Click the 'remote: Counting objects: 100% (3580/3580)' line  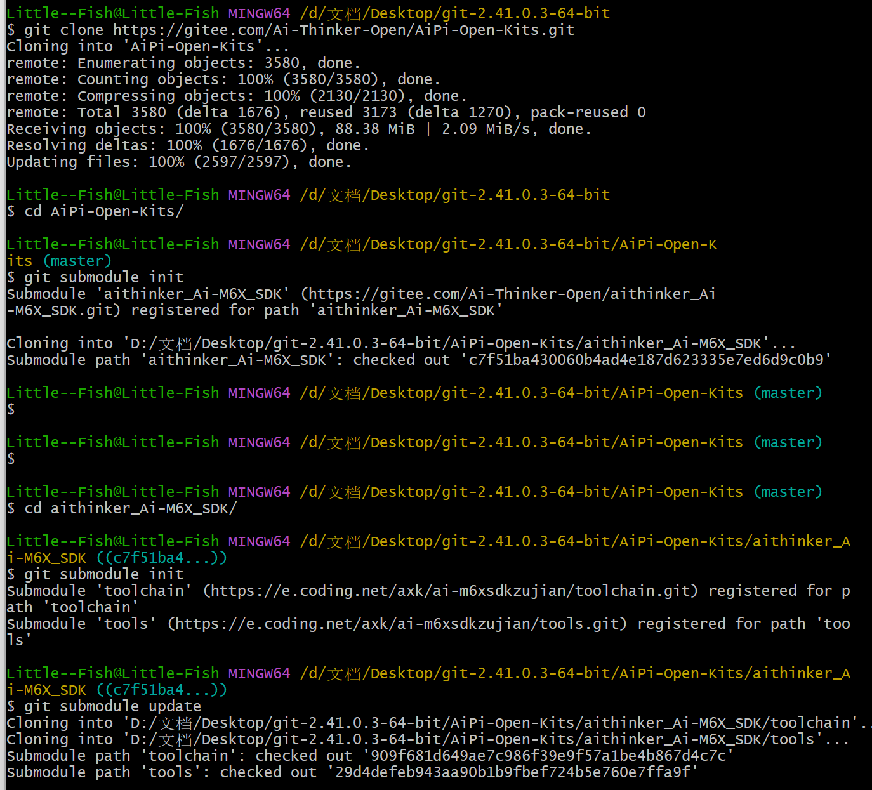(x=223, y=79)
